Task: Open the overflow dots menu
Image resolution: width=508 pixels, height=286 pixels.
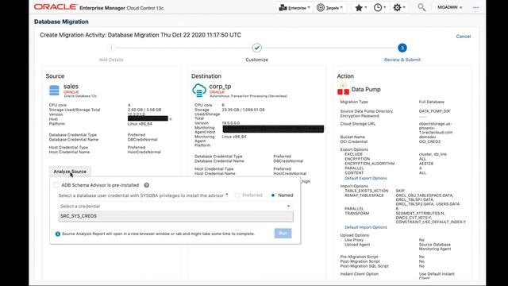Action: (475, 7)
